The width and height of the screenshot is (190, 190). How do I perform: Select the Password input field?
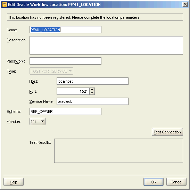[x=65, y=61]
